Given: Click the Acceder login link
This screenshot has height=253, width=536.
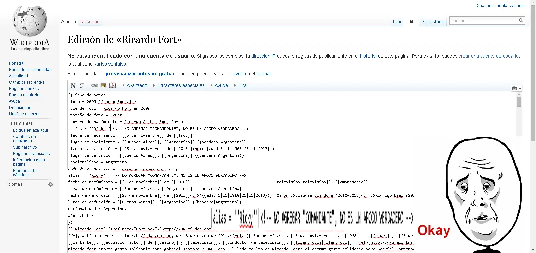Looking at the screenshot, I should 518,6.
